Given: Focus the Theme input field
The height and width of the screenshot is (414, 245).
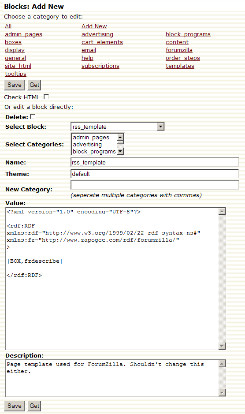Looking at the screenshot, I should coord(155,174).
